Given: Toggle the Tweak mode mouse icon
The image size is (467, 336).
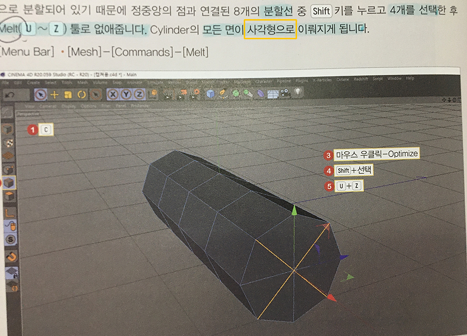Looking at the screenshot, I should [x=11, y=226].
